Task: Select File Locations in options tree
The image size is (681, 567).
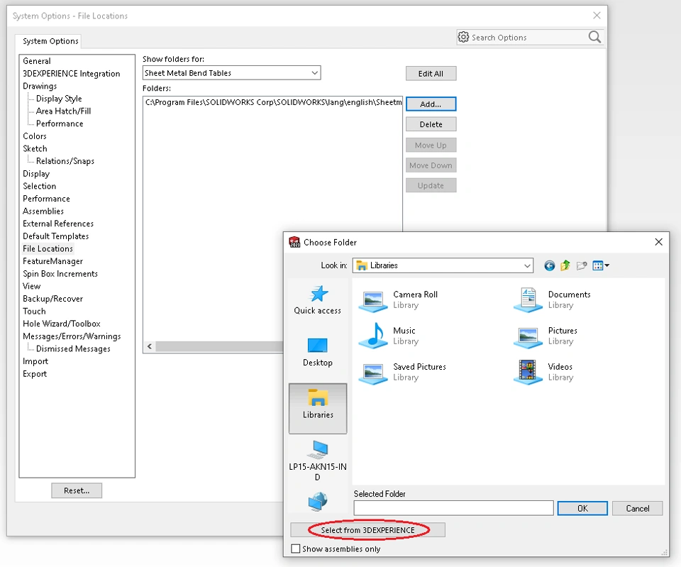Action: click(x=48, y=249)
